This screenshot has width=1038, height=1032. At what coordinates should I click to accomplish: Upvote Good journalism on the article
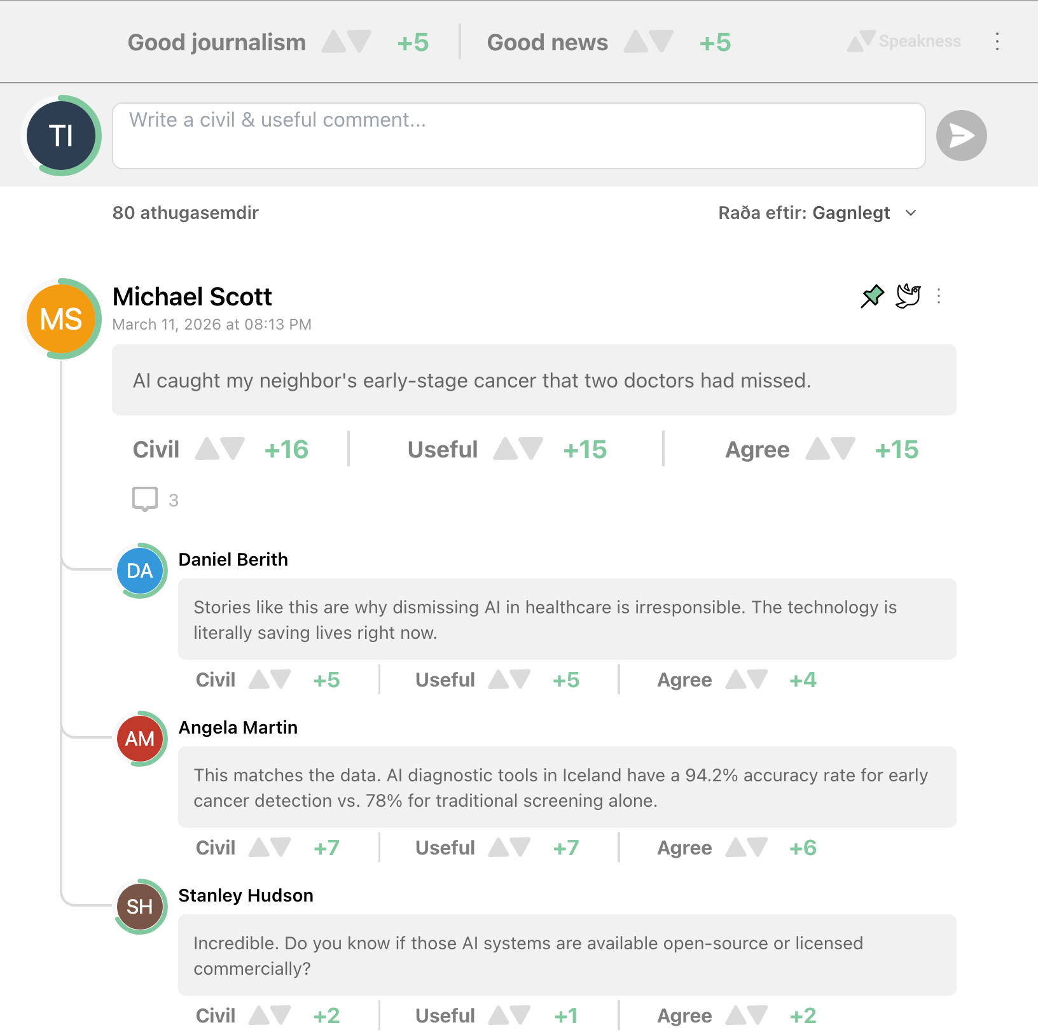pos(333,42)
